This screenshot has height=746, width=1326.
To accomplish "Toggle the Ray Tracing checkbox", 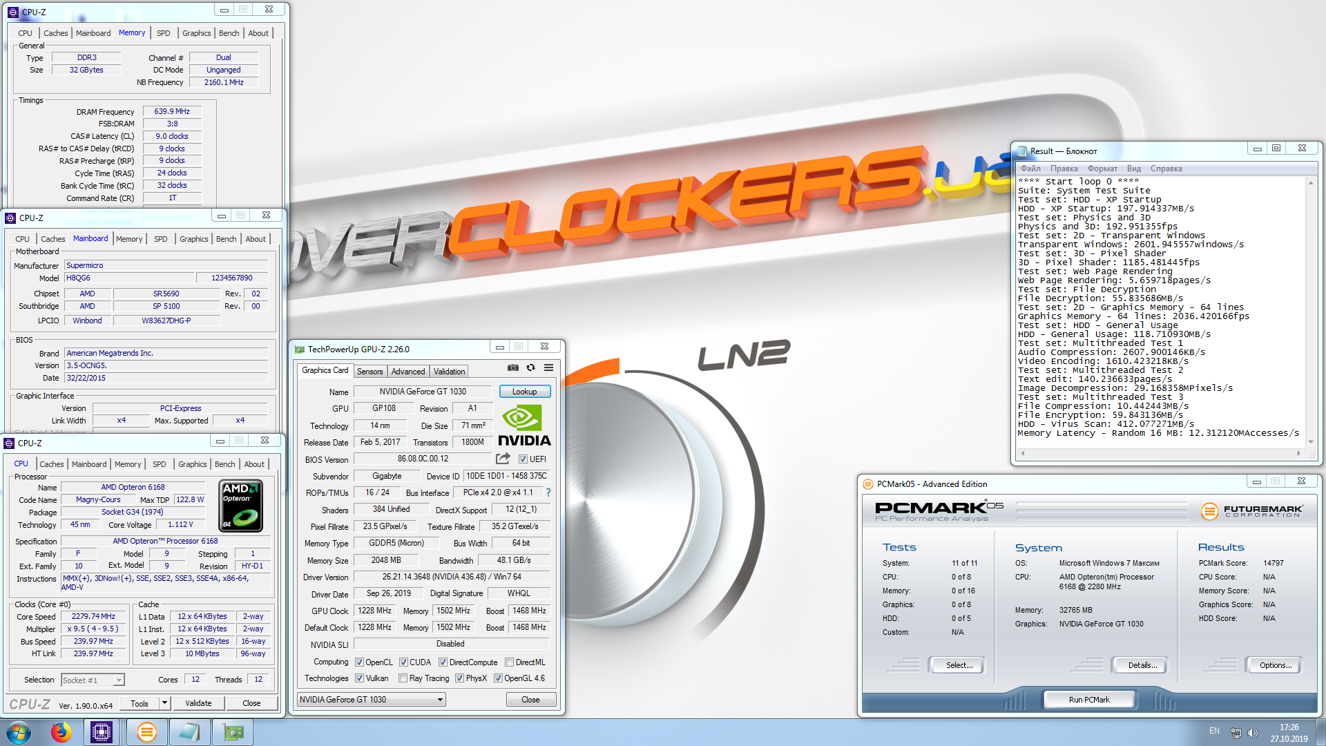I will point(403,678).
